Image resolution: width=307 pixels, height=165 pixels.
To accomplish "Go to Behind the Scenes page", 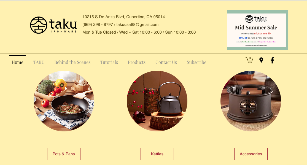I will coord(72,62).
